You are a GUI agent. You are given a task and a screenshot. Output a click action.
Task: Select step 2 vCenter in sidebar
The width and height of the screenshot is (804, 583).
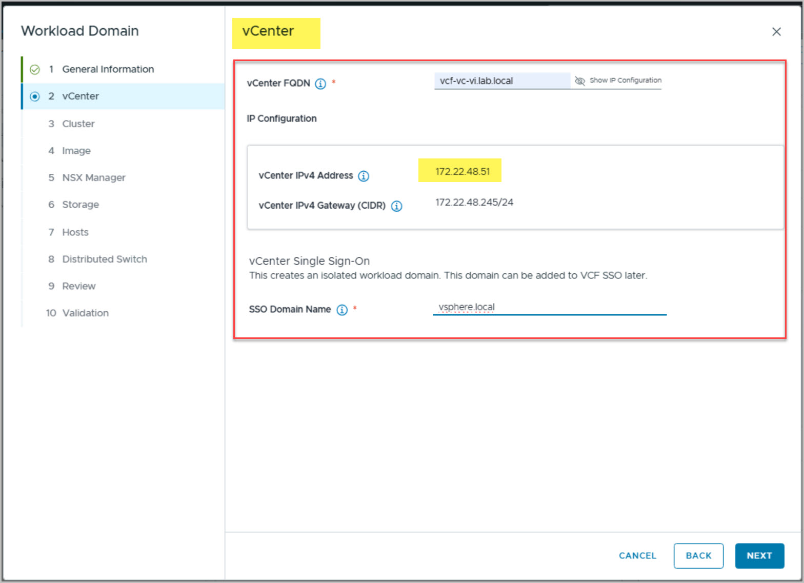[123, 96]
